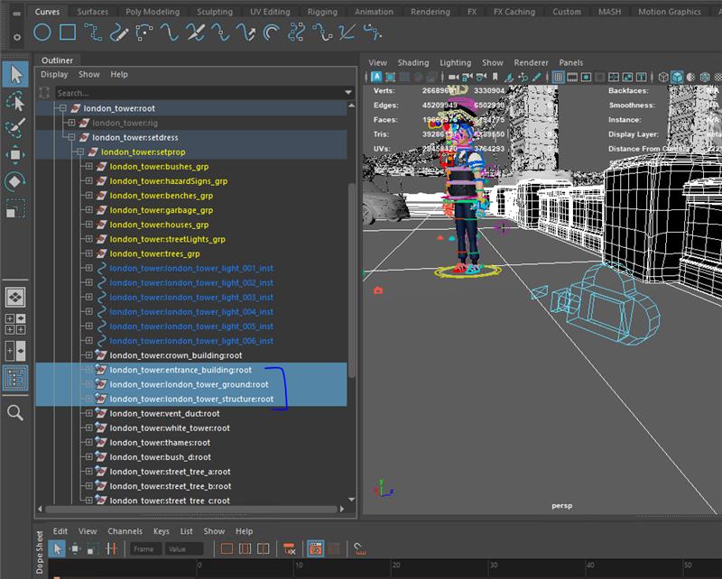Switch to the Poly Modeling shelf tab
The image size is (722, 579).
coord(152,12)
